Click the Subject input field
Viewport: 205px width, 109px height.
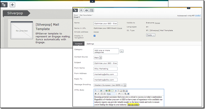(106, 63)
